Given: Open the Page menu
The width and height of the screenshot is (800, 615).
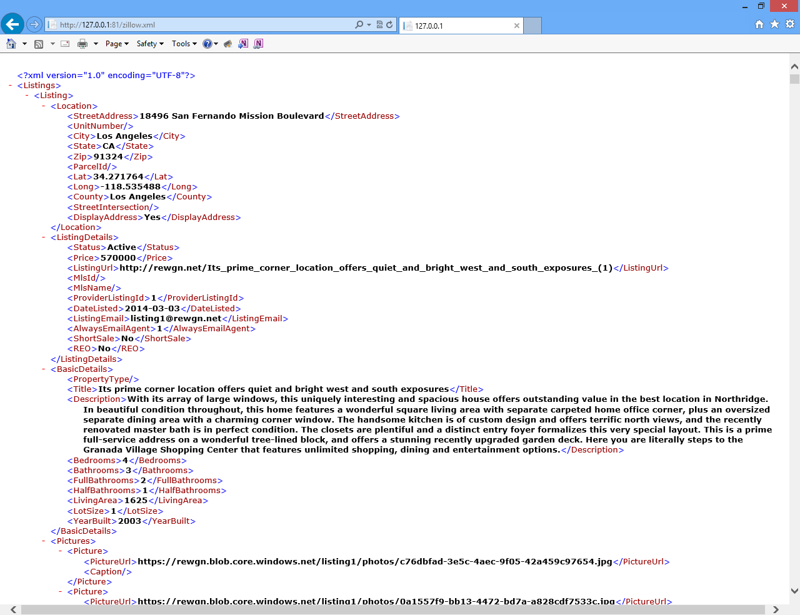Looking at the screenshot, I should tap(117, 44).
